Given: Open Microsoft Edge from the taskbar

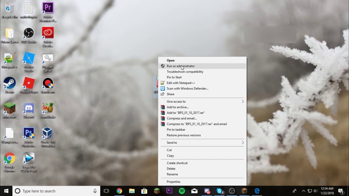Looking at the screenshot, I should (257, 191).
